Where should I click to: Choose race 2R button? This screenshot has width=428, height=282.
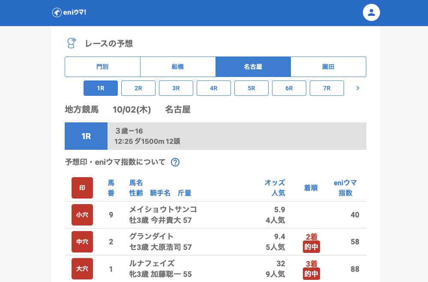pyautogui.click(x=138, y=88)
